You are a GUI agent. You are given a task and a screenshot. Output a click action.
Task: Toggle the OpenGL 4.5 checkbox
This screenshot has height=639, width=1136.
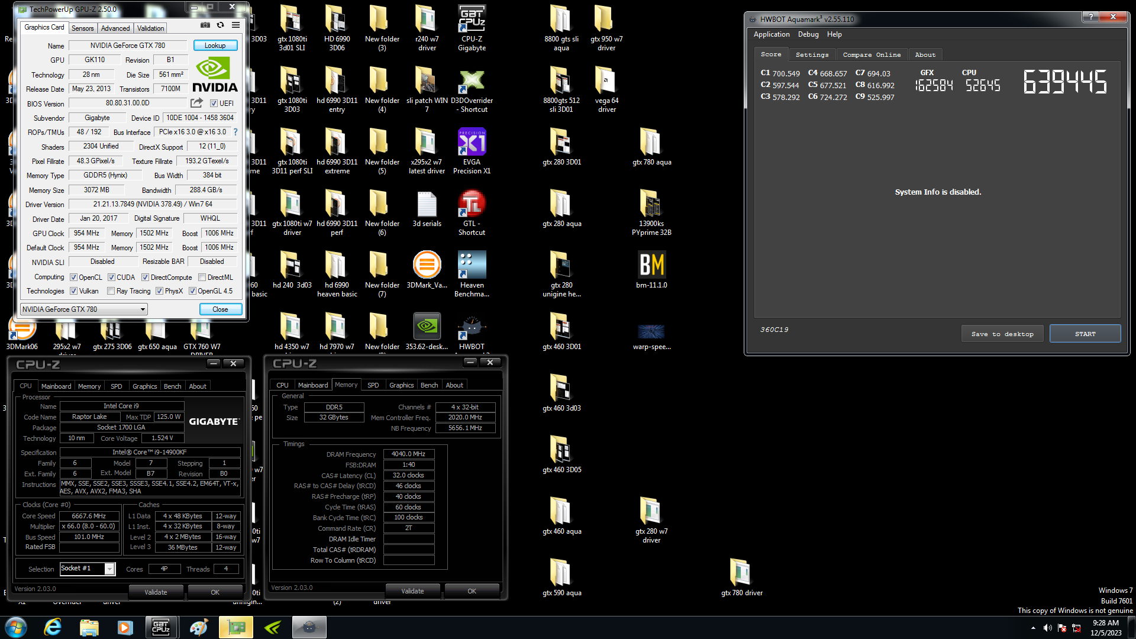point(192,291)
